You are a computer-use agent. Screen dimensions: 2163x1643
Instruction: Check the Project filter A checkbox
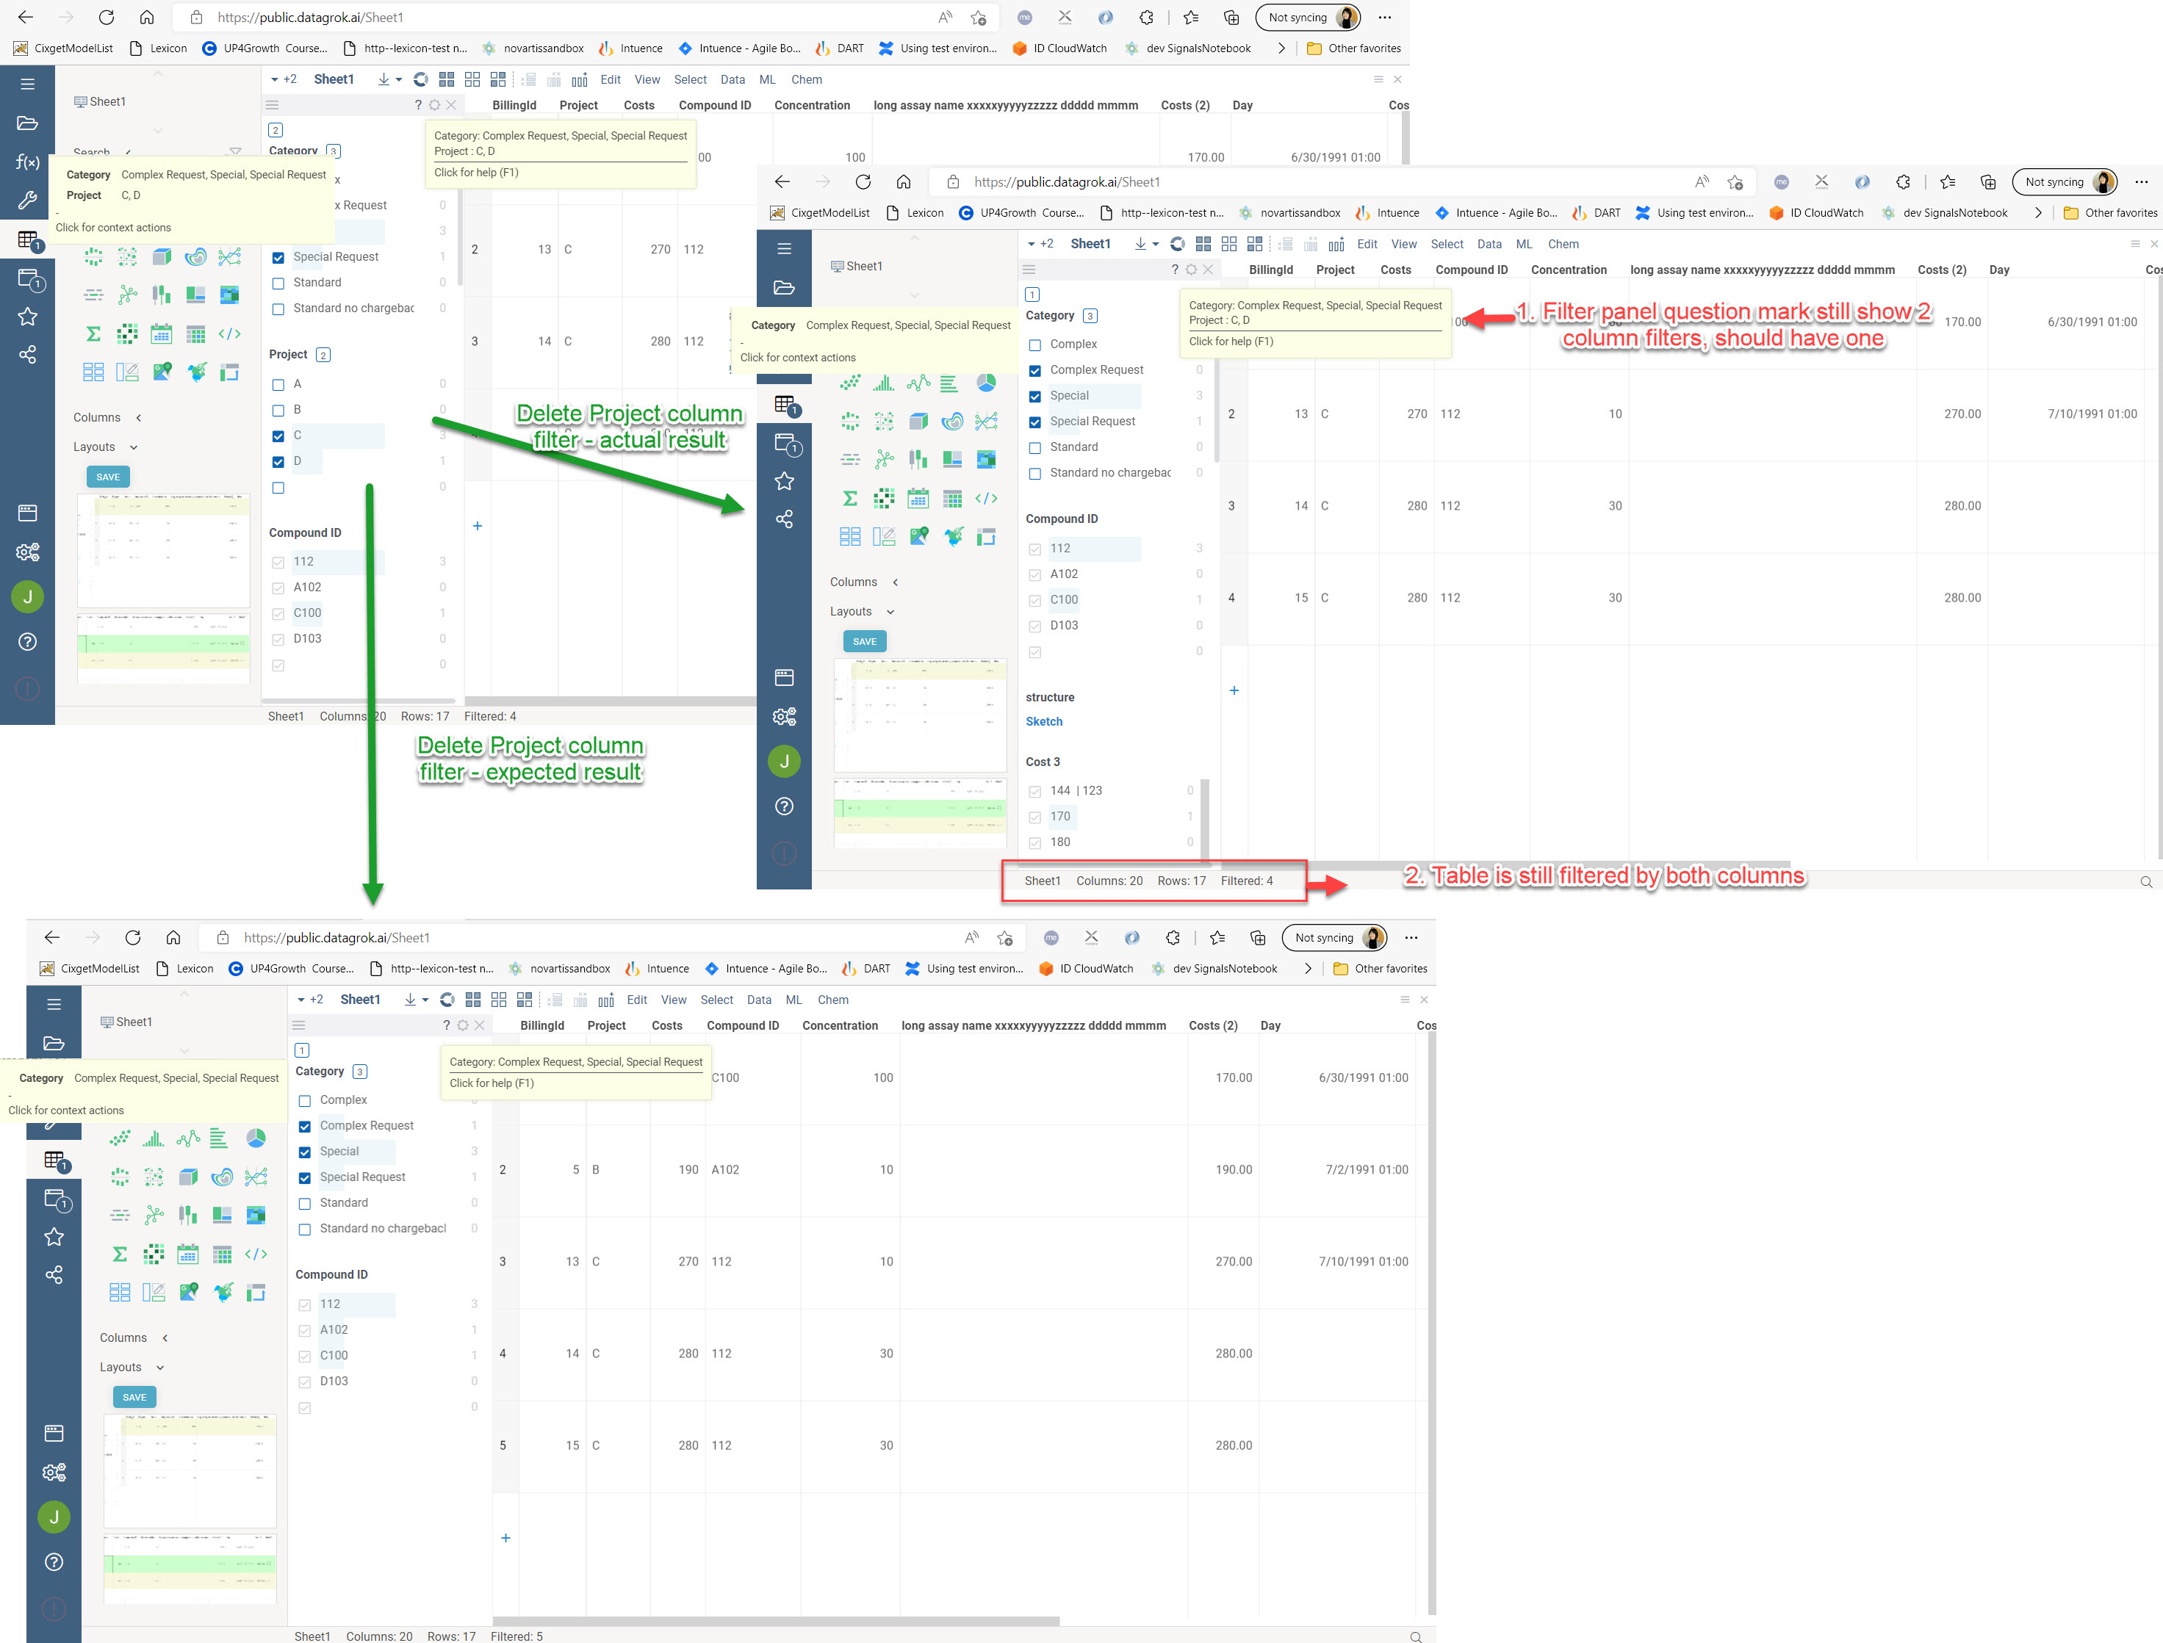pos(278,384)
